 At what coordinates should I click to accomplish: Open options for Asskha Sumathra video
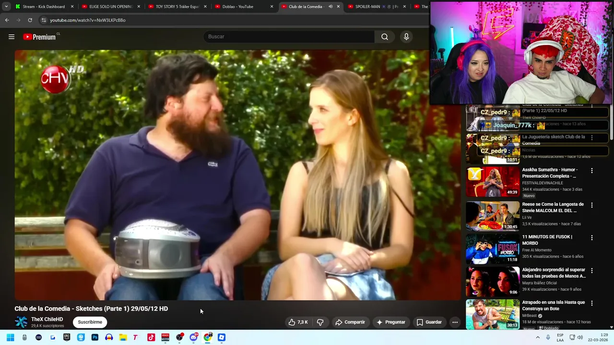[x=592, y=171]
